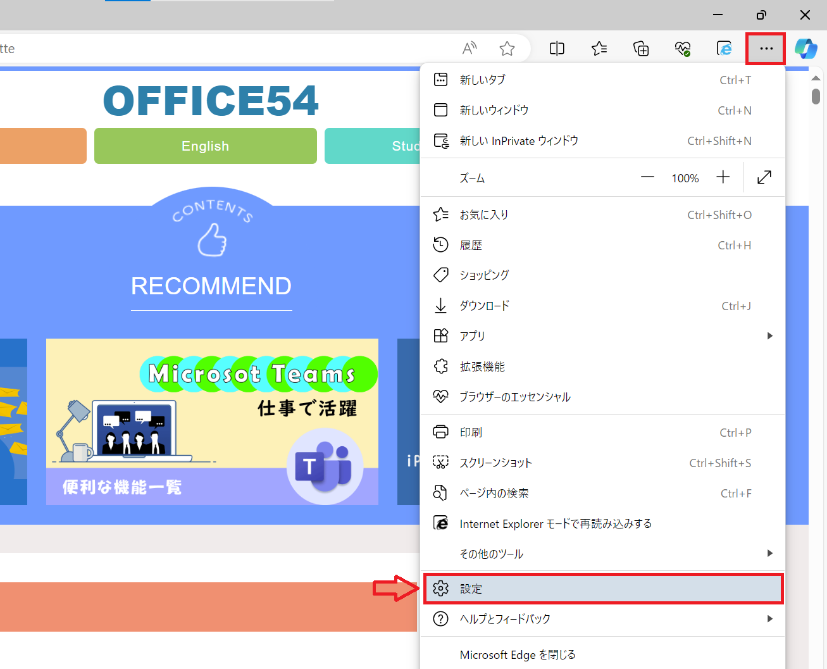Open お気に入り from the menu
The width and height of the screenshot is (827, 669).
(602, 215)
